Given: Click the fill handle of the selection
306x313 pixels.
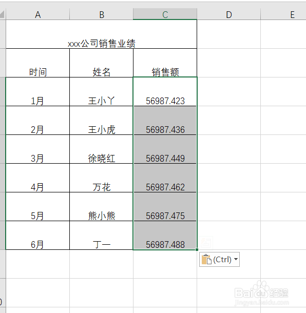Looking at the screenshot, I should (197, 249).
